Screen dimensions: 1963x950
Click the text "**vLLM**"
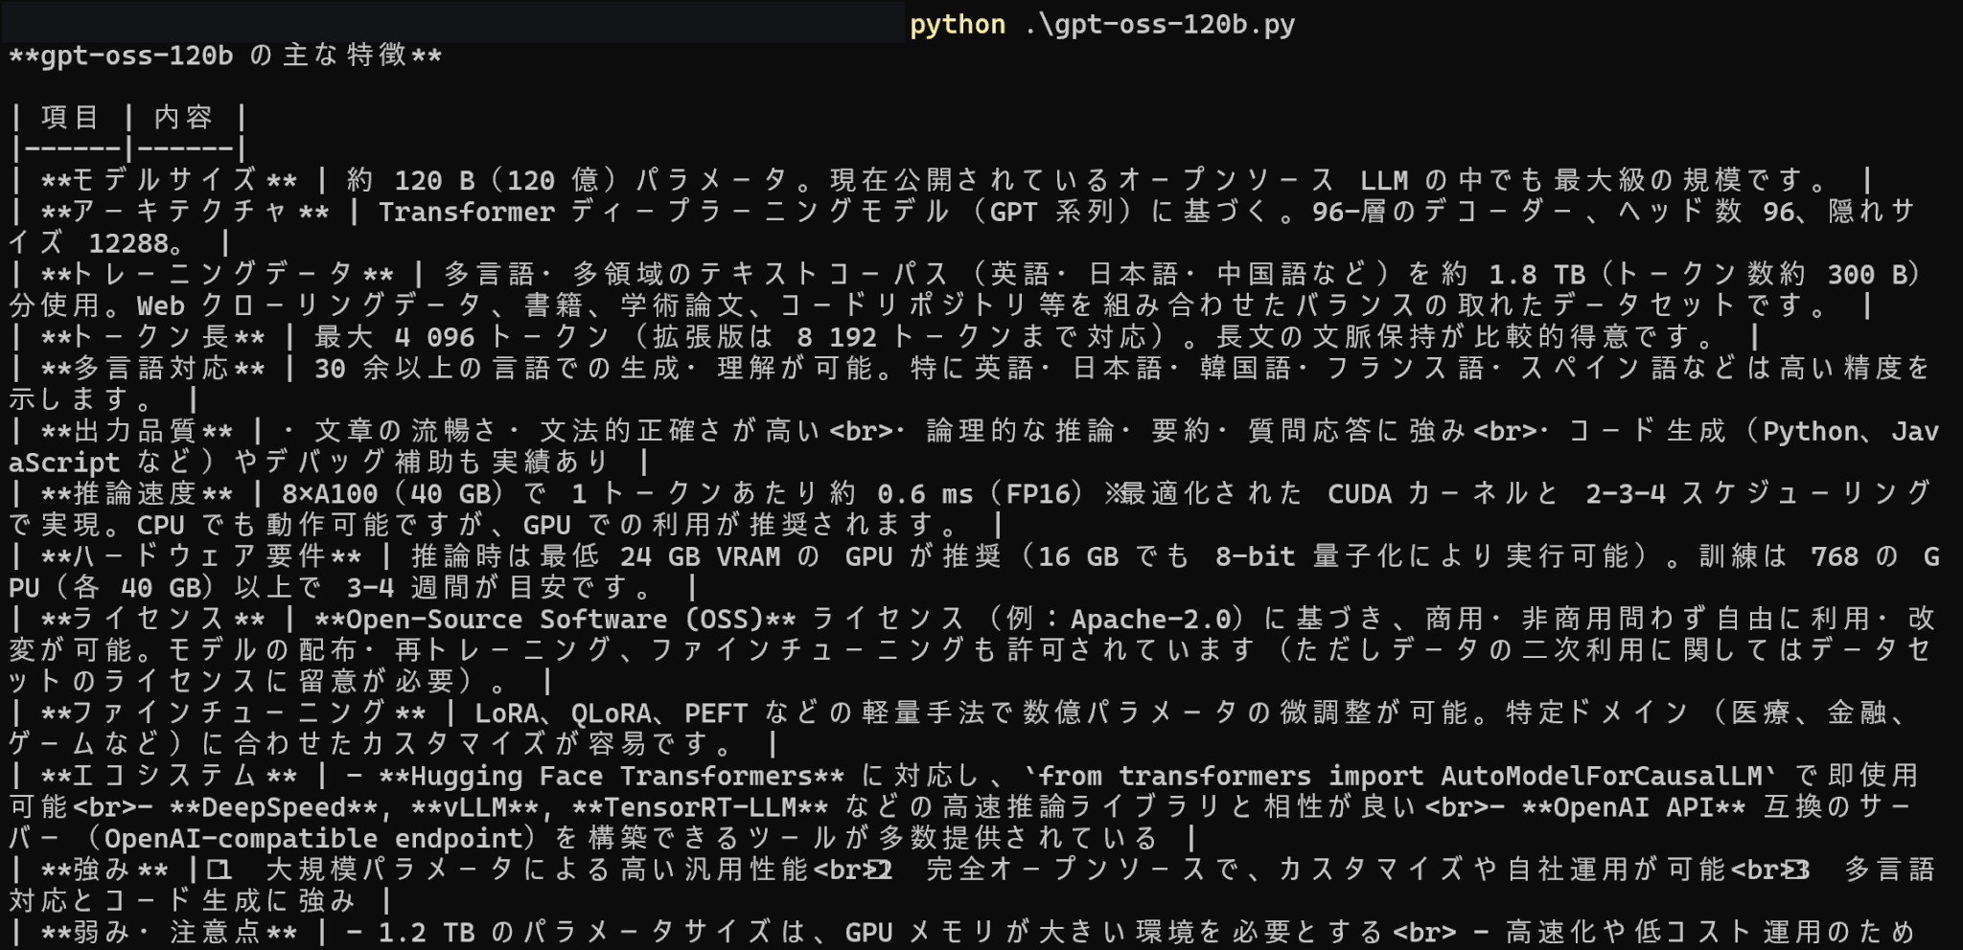tap(474, 807)
